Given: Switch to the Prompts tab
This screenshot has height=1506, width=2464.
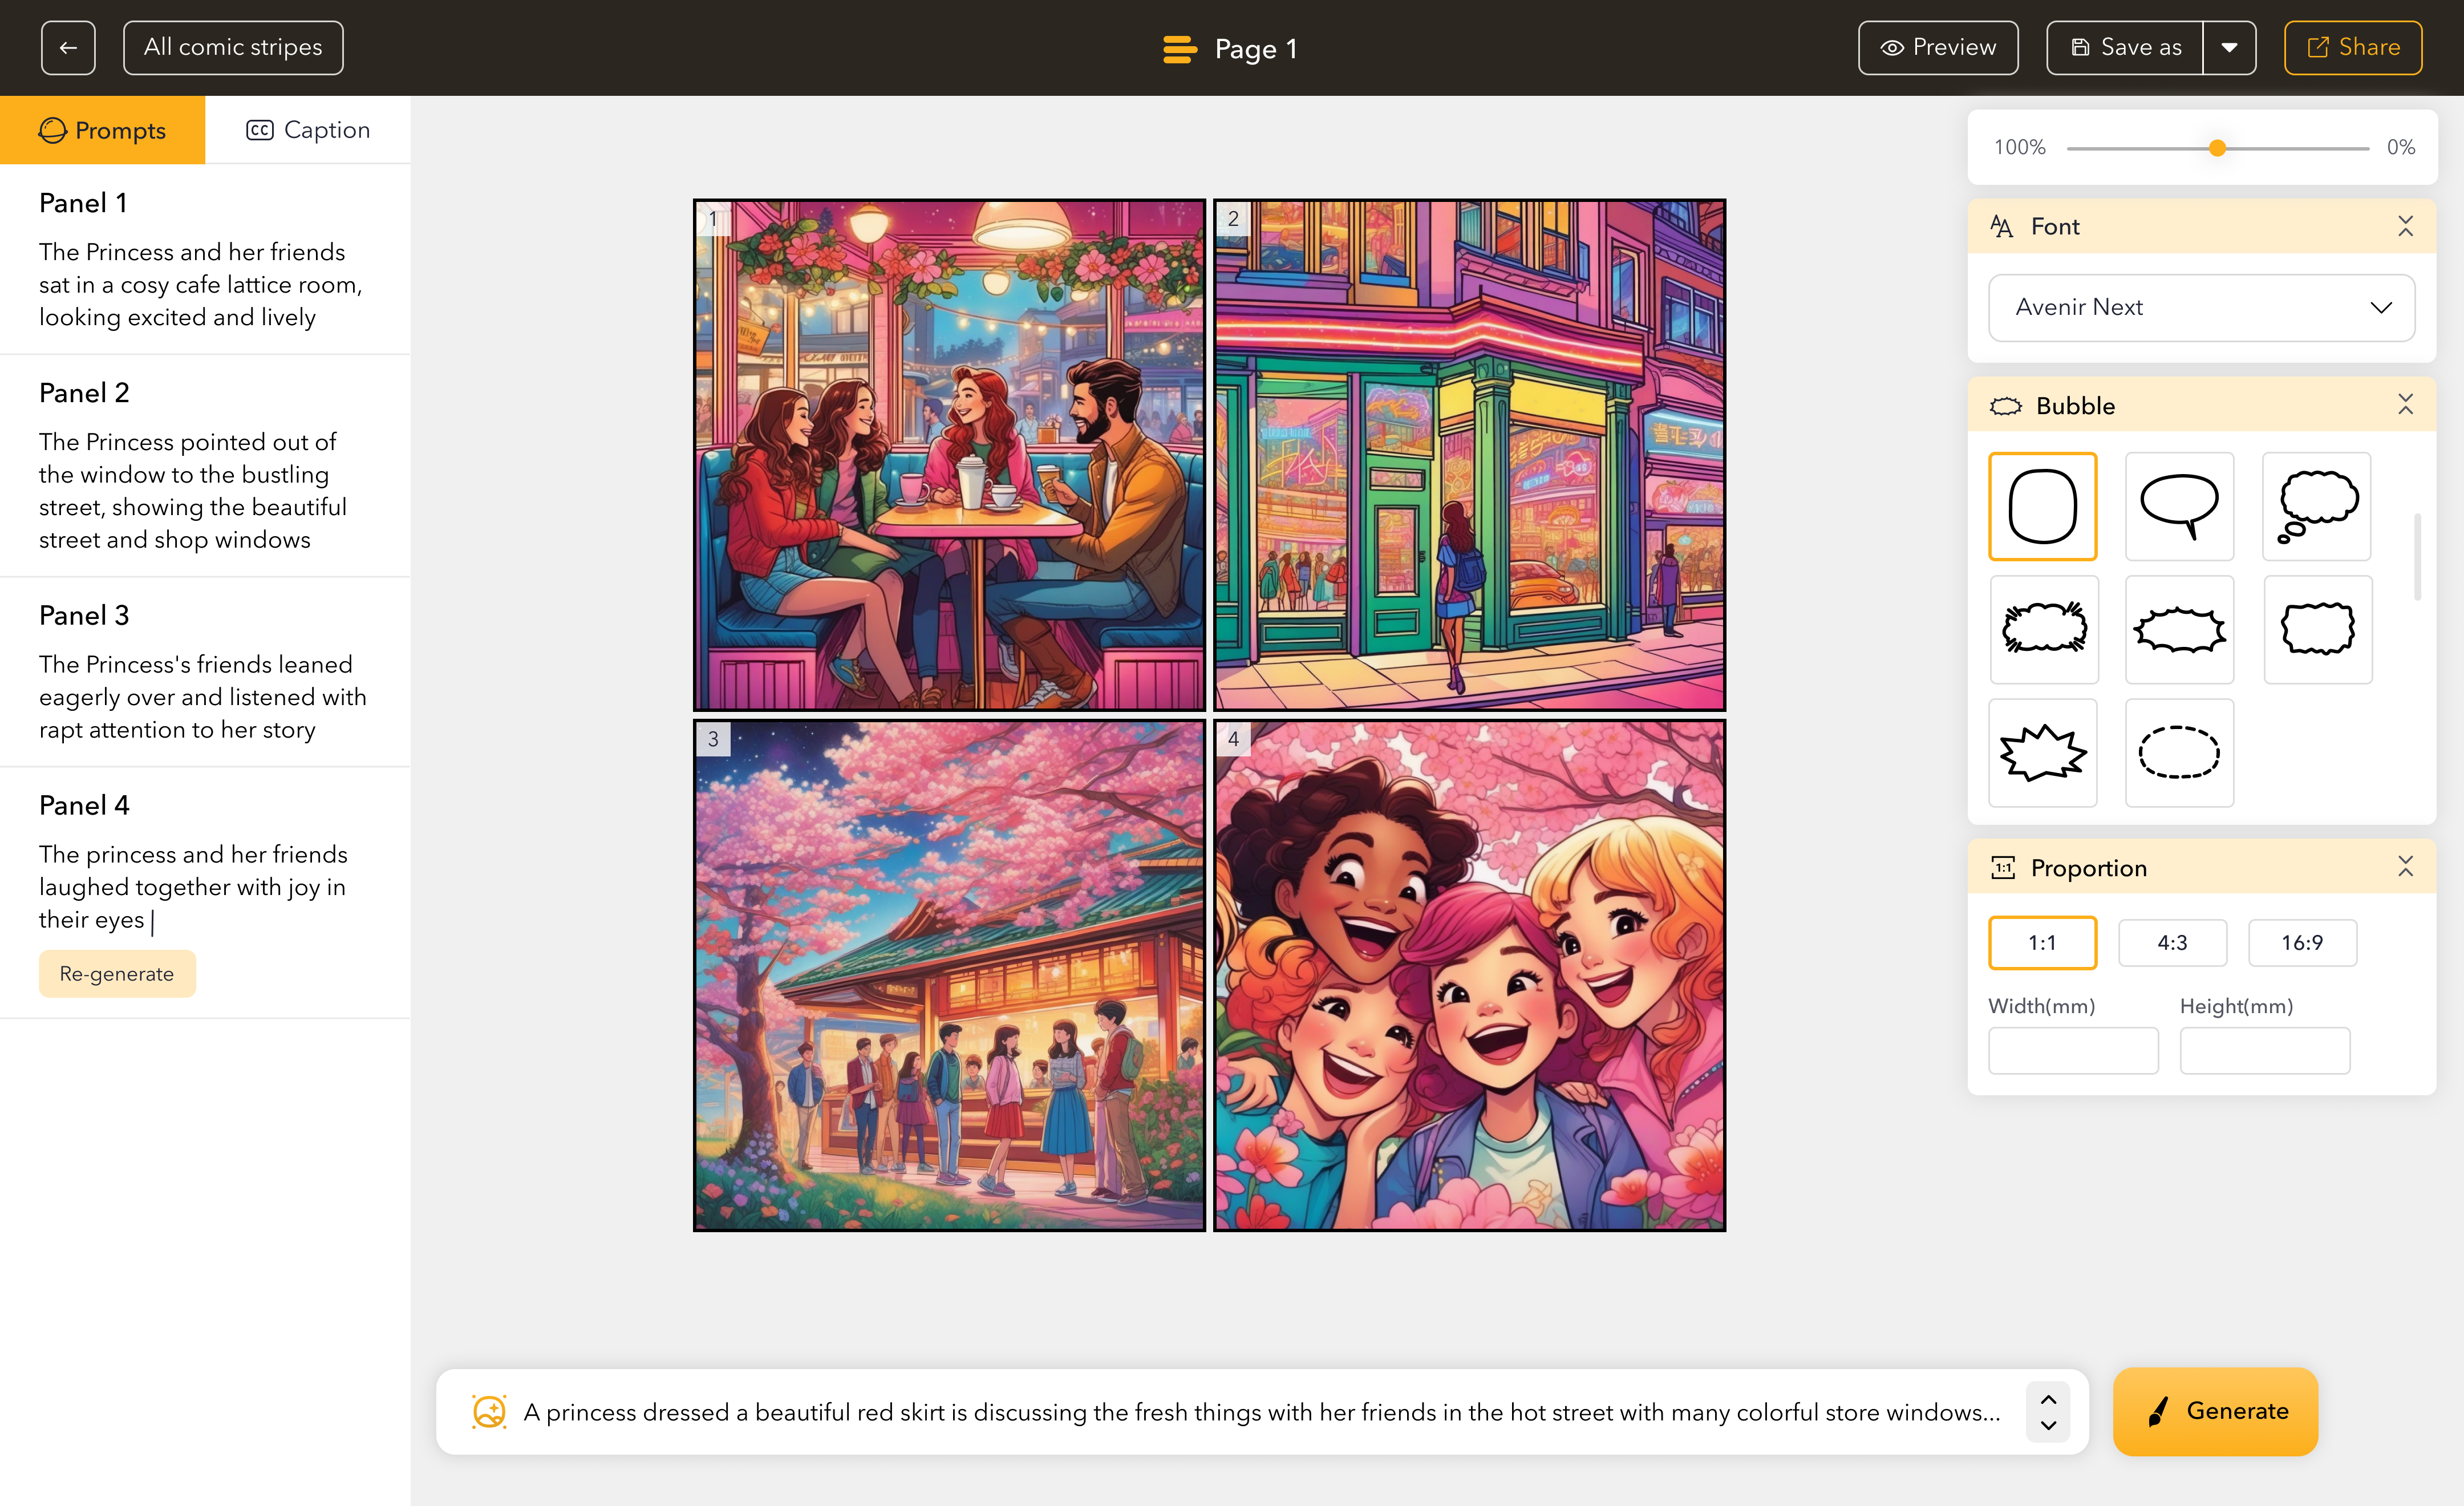Looking at the screenshot, I should click(x=102, y=130).
